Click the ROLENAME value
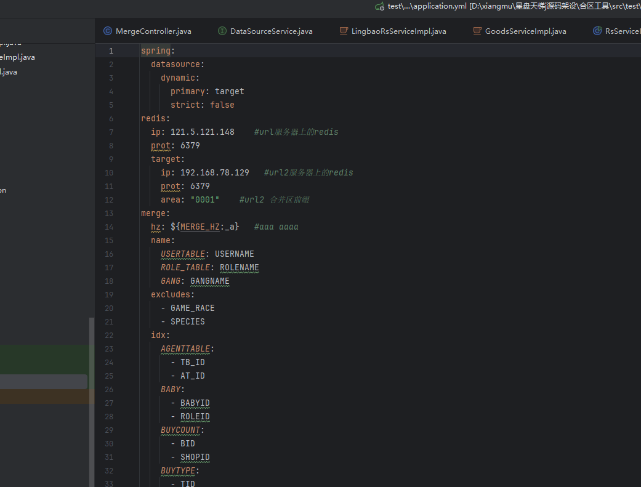The width and height of the screenshot is (641, 487). [239, 267]
